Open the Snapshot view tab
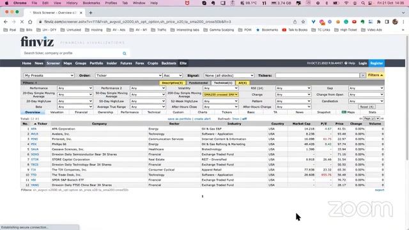The height and width of the screenshot is (230, 409). point(324,112)
